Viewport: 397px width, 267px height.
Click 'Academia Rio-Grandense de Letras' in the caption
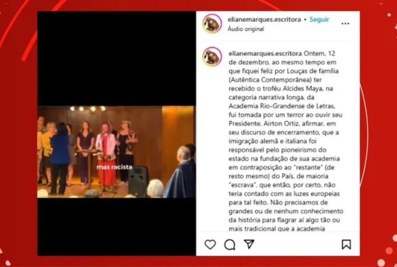(x=282, y=106)
